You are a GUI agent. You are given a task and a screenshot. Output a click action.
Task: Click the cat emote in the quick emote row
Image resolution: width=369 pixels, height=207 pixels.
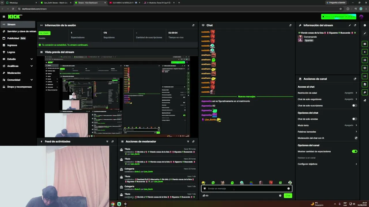pos(223,183)
